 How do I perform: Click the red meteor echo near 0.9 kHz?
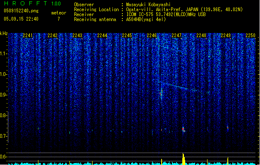161,94
